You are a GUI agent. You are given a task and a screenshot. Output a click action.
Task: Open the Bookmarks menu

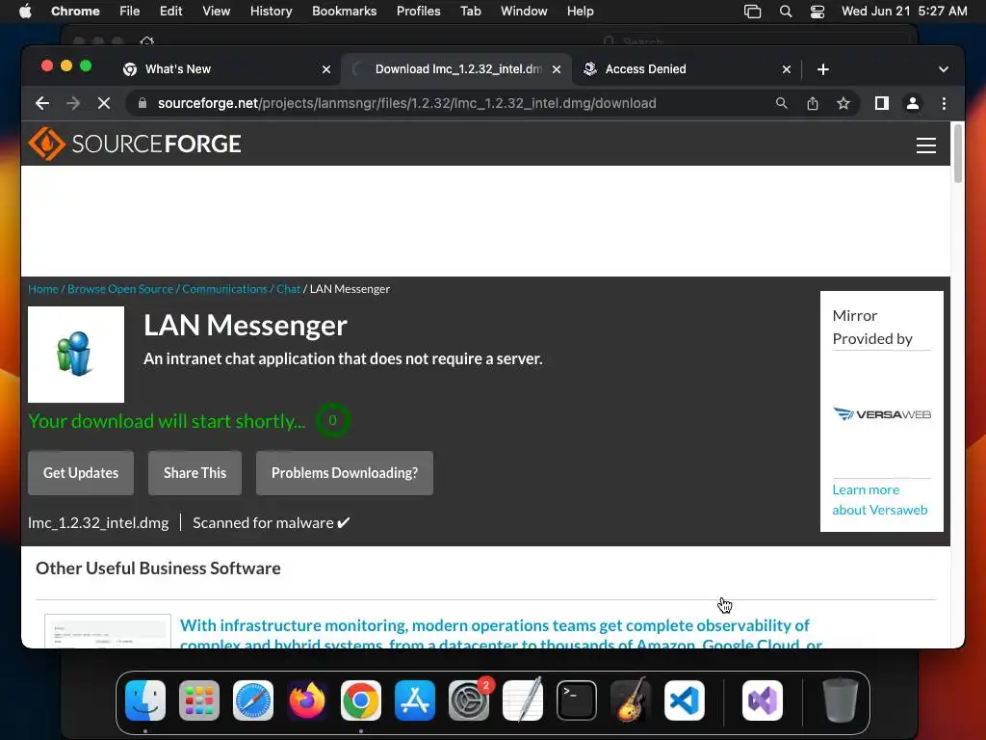[345, 12]
